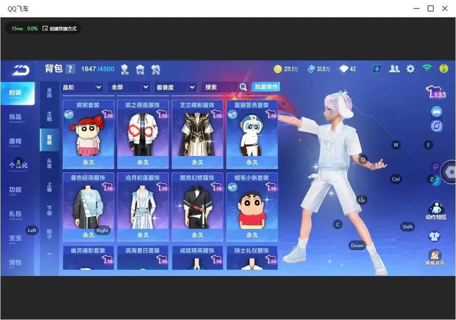The height and width of the screenshot is (320, 456).
Task: Select the 沧月初莲服饰 outfit card
Action: [143, 207]
